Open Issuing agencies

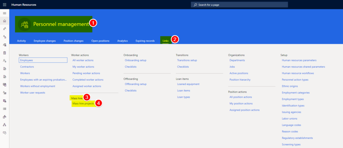pos(292,112)
